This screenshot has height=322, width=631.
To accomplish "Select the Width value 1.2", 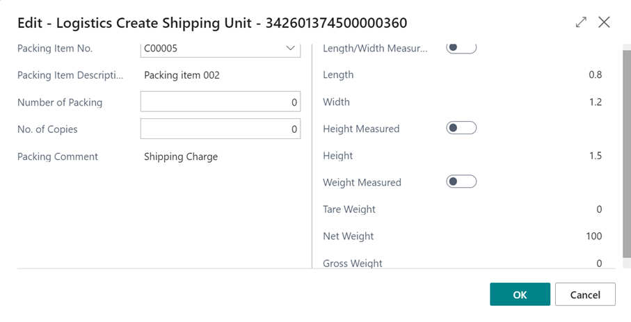I will tap(595, 102).
